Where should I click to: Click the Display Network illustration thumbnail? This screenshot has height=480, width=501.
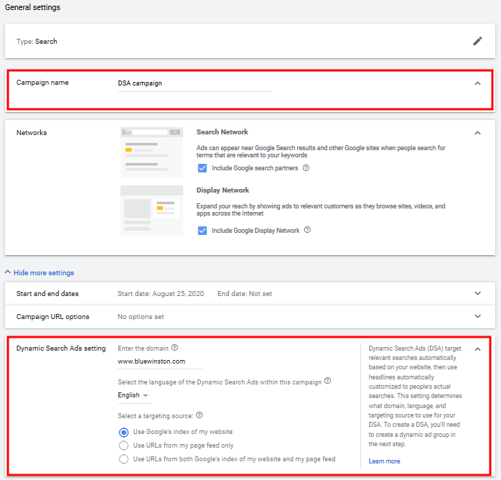151,211
